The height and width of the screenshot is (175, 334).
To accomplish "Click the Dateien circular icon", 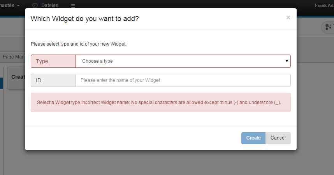I will click(35, 5).
